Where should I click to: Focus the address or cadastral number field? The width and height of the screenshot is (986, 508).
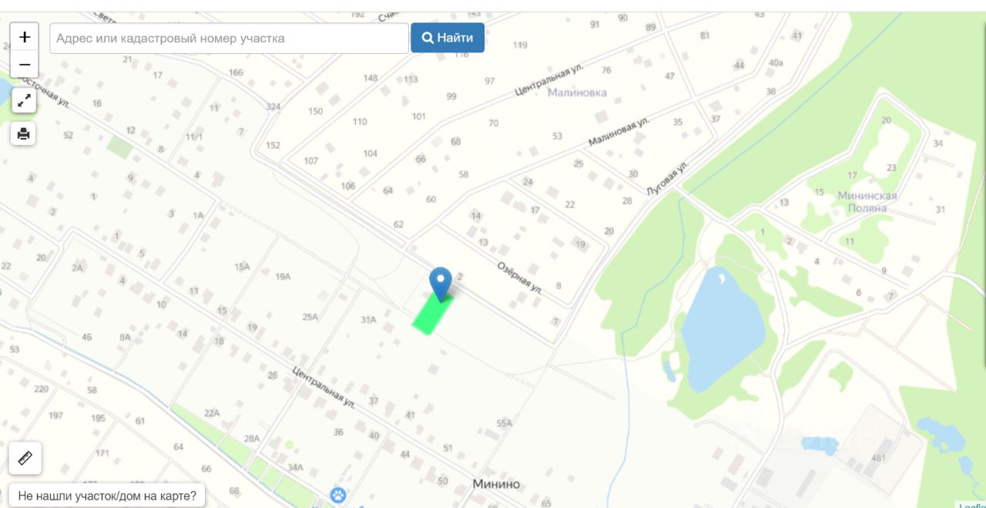pos(229,38)
